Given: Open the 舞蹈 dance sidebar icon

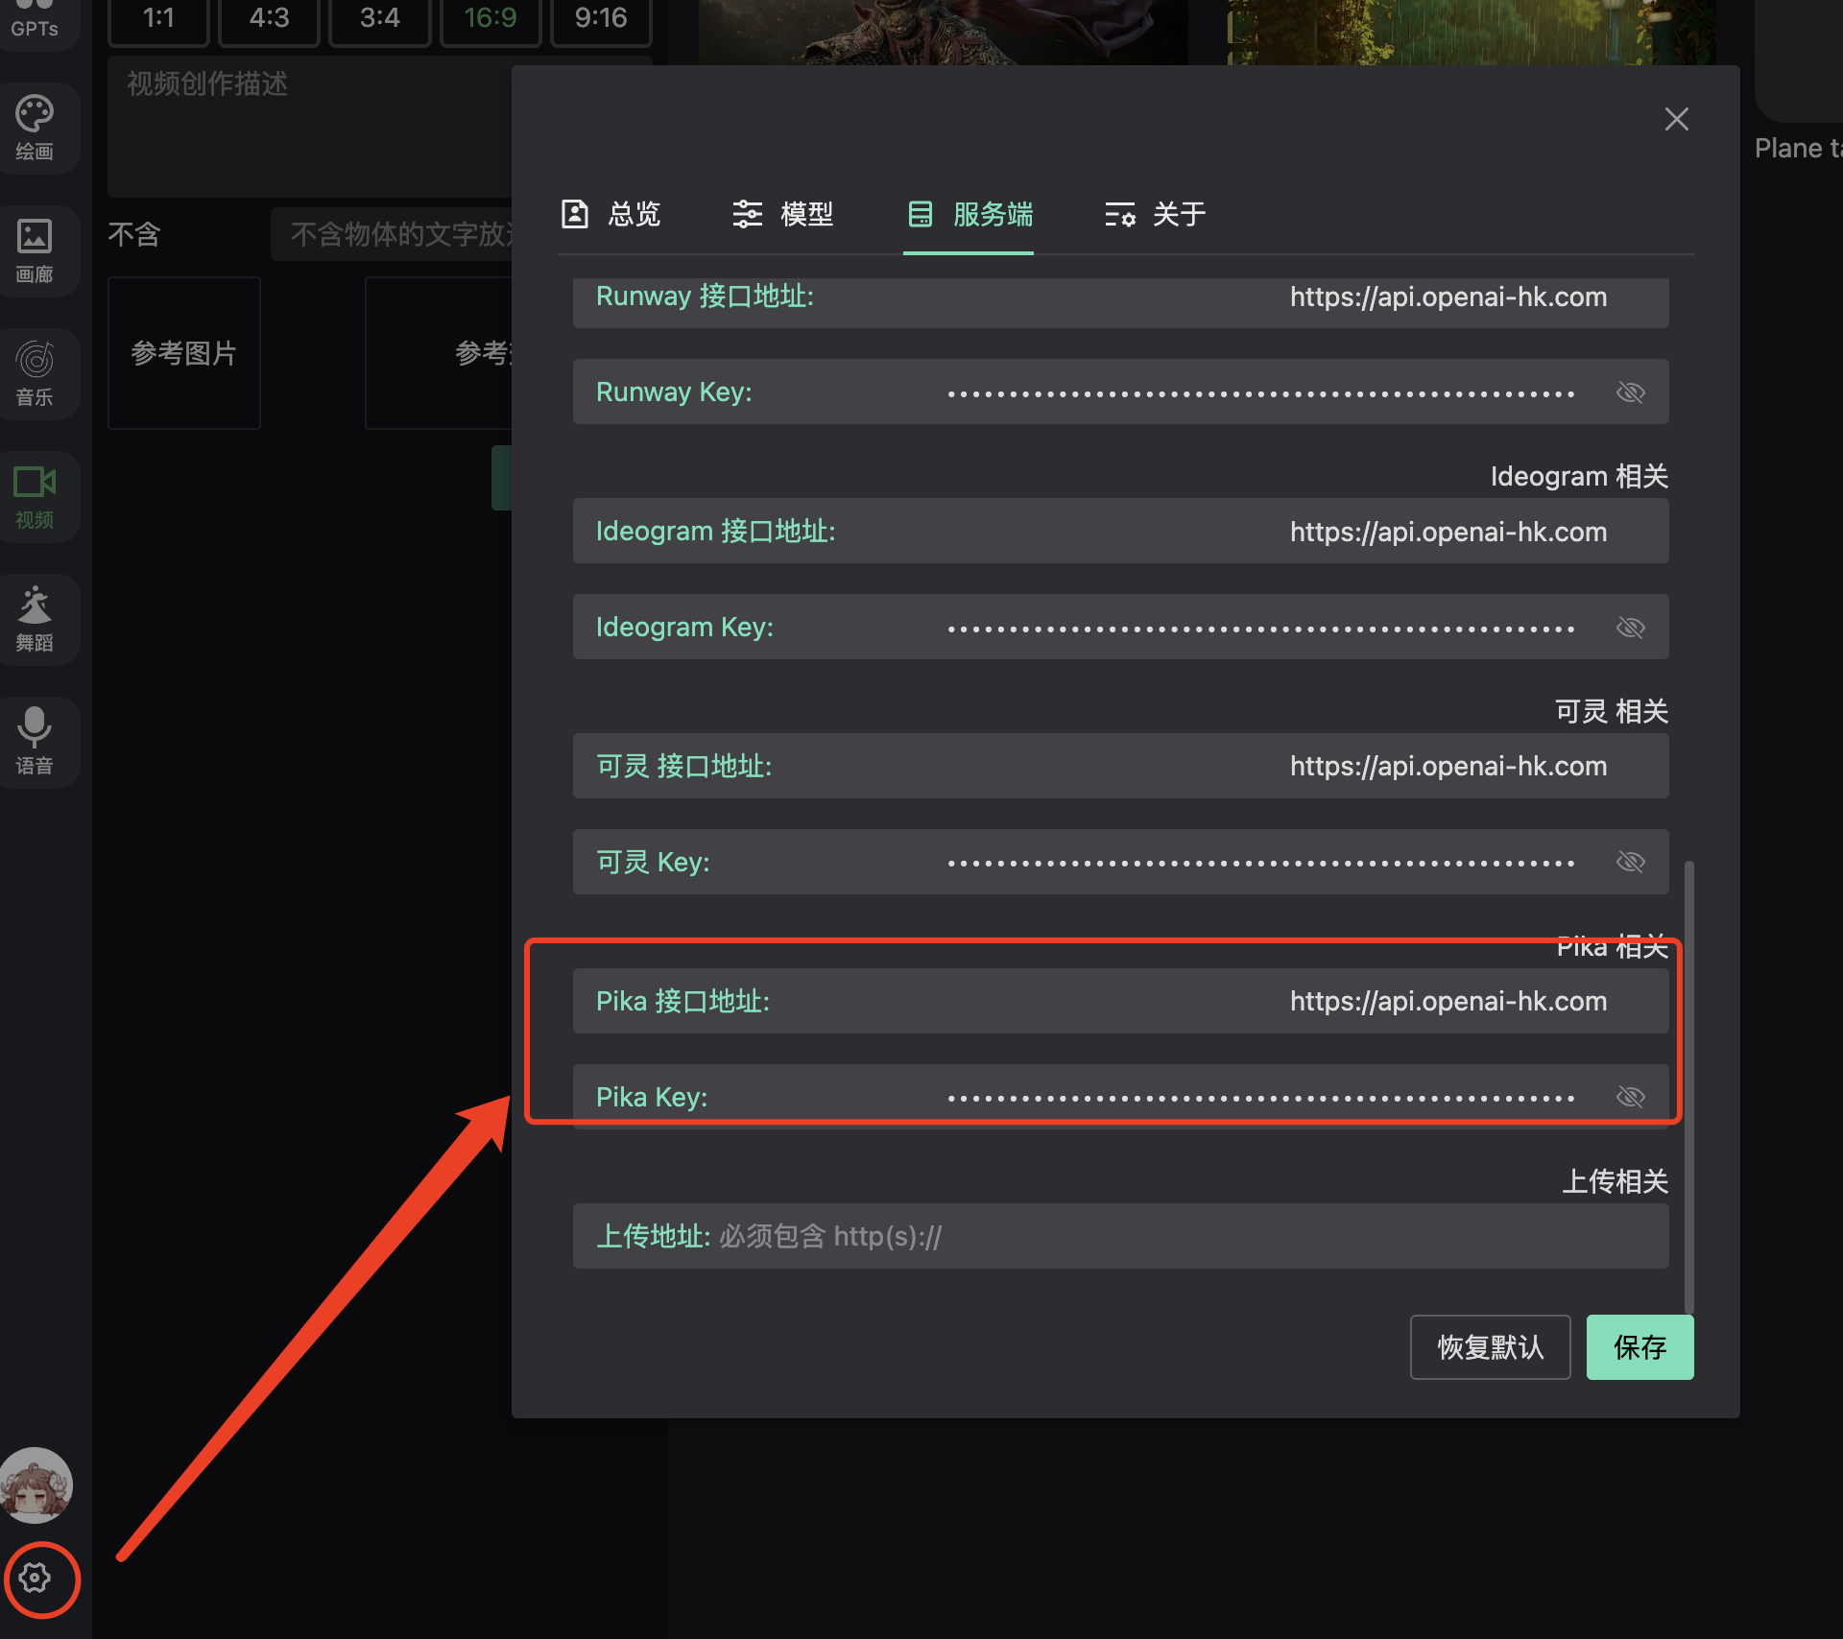Looking at the screenshot, I should tap(35, 619).
